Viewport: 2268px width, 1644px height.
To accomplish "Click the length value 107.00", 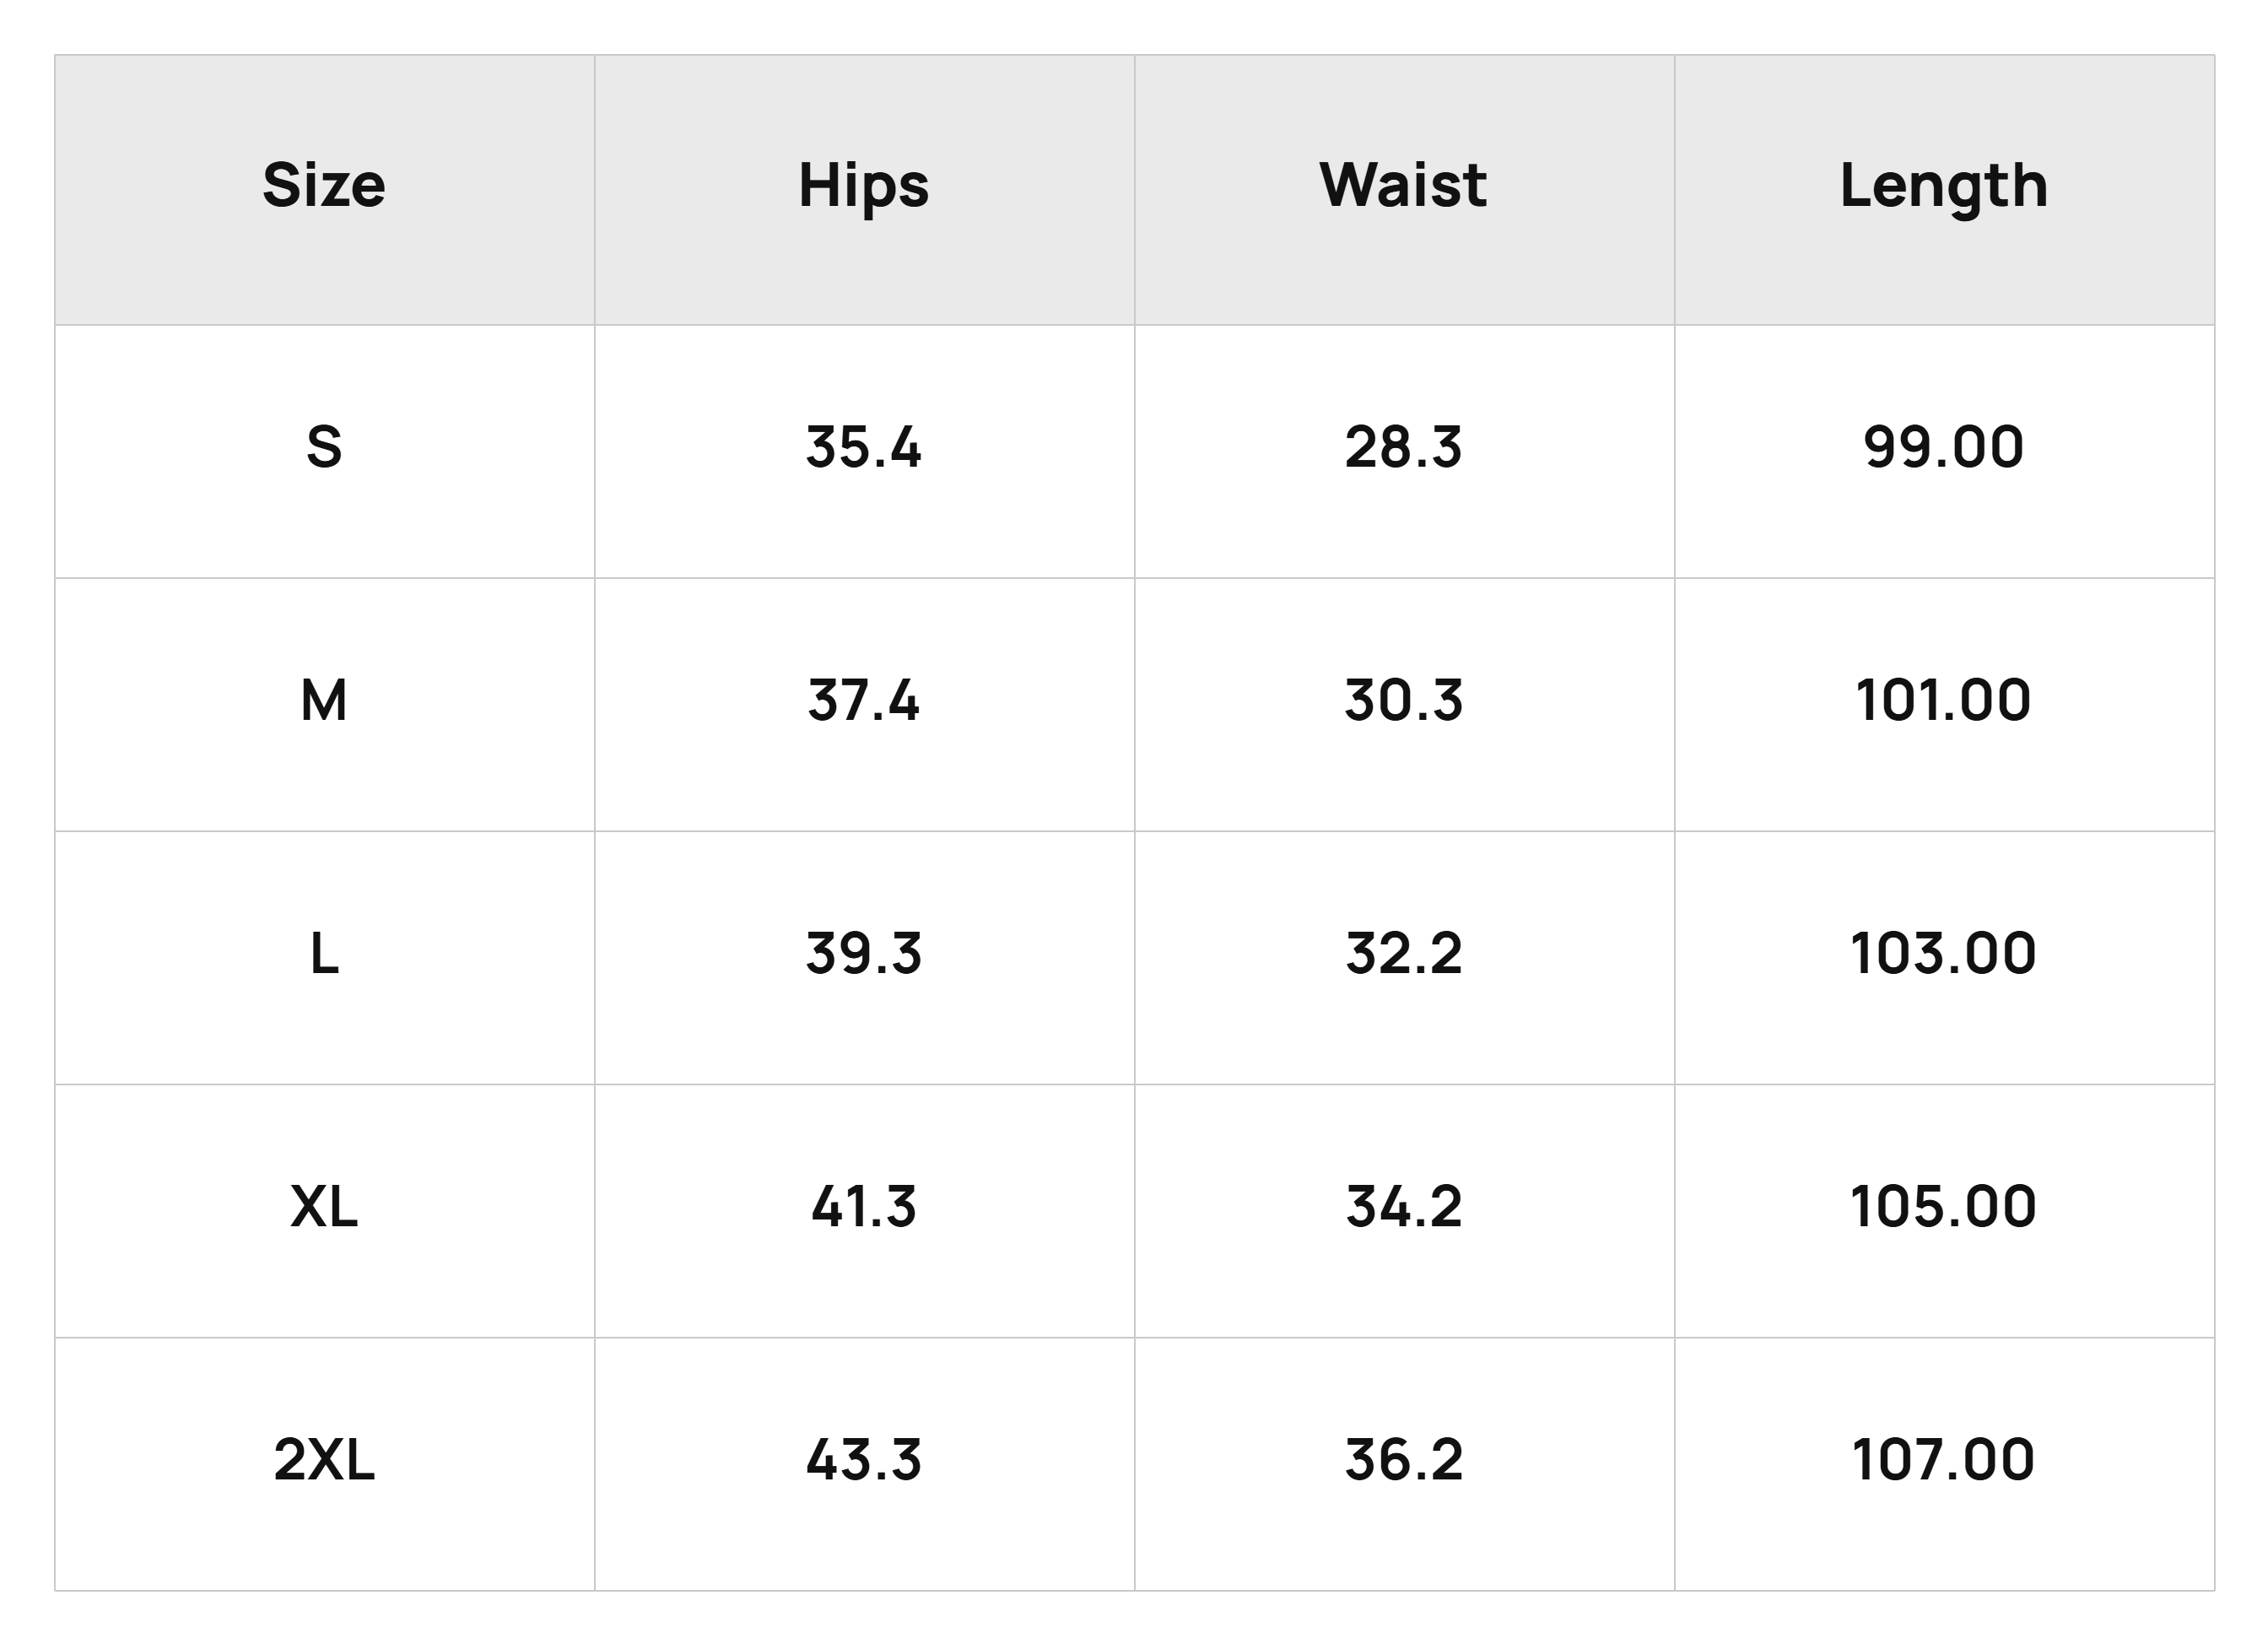I will (1944, 1459).
